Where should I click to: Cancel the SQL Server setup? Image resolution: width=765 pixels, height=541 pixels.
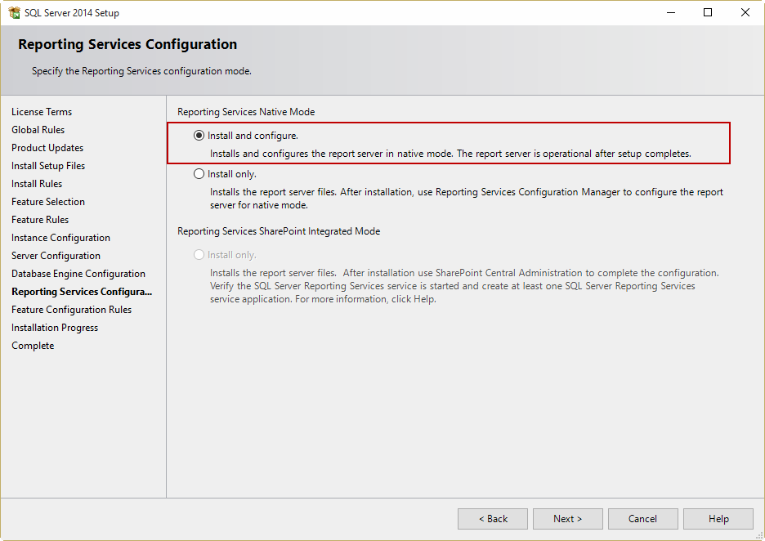point(642,519)
